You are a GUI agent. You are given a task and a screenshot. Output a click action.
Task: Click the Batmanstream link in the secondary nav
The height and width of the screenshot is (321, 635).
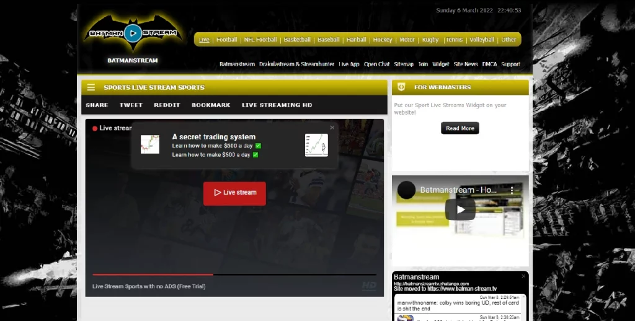click(x=237, y=64)
